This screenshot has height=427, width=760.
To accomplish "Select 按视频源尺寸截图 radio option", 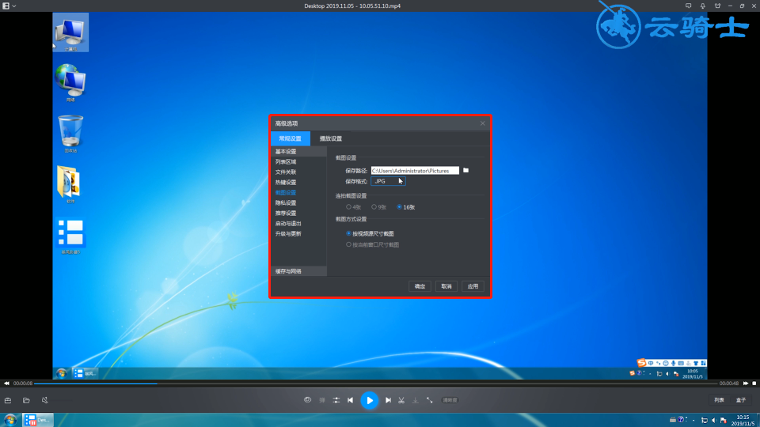I will tap(370, 233).
